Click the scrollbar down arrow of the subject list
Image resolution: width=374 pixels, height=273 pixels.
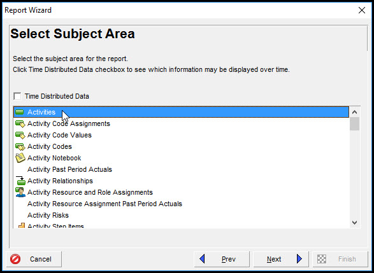pos(355,223)
